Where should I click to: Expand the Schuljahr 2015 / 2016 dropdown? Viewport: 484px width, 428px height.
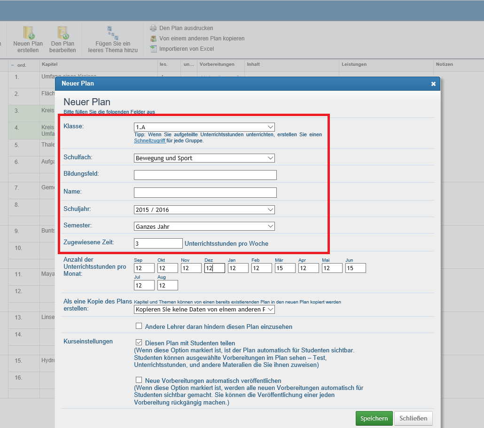coord(204,210)
